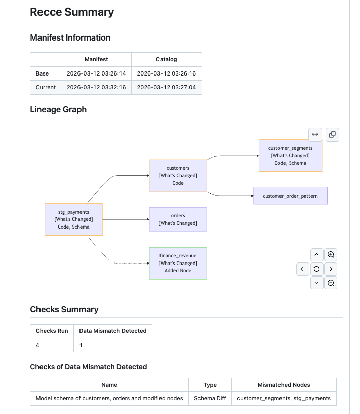Pan the lineage graph left
Screen dimensions: 360x414
(302, 269)
